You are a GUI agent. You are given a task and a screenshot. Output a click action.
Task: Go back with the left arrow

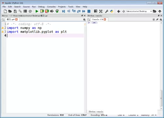(119, 11)
